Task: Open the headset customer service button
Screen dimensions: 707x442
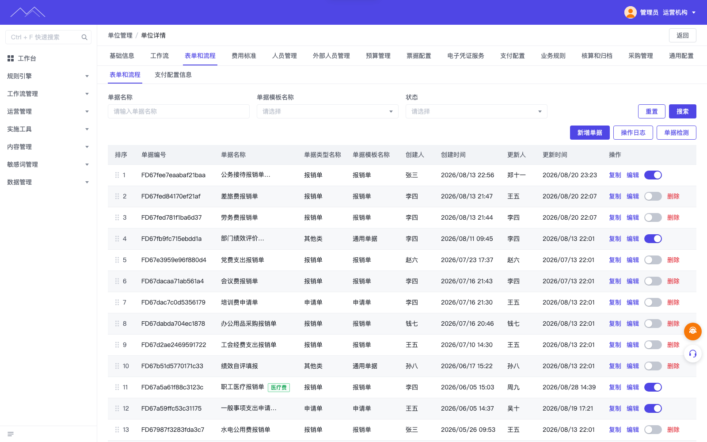Action: click(692, 354)
